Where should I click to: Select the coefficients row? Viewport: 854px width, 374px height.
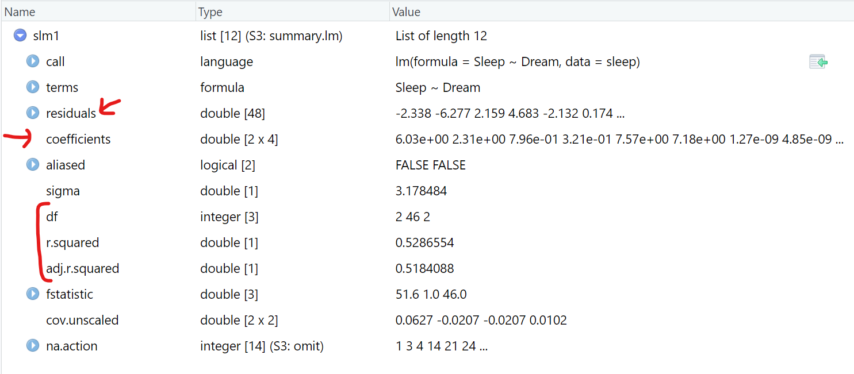coord(78,139)
